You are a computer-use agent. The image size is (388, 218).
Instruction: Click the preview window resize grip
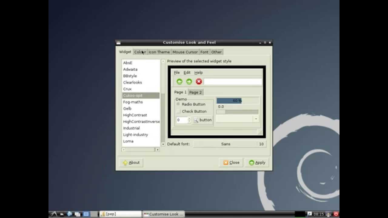260,132
